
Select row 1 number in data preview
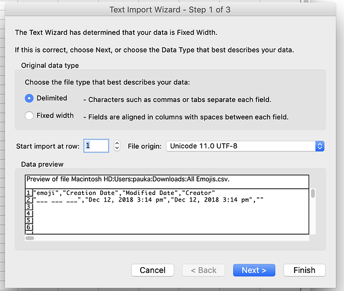coord(28,193)
